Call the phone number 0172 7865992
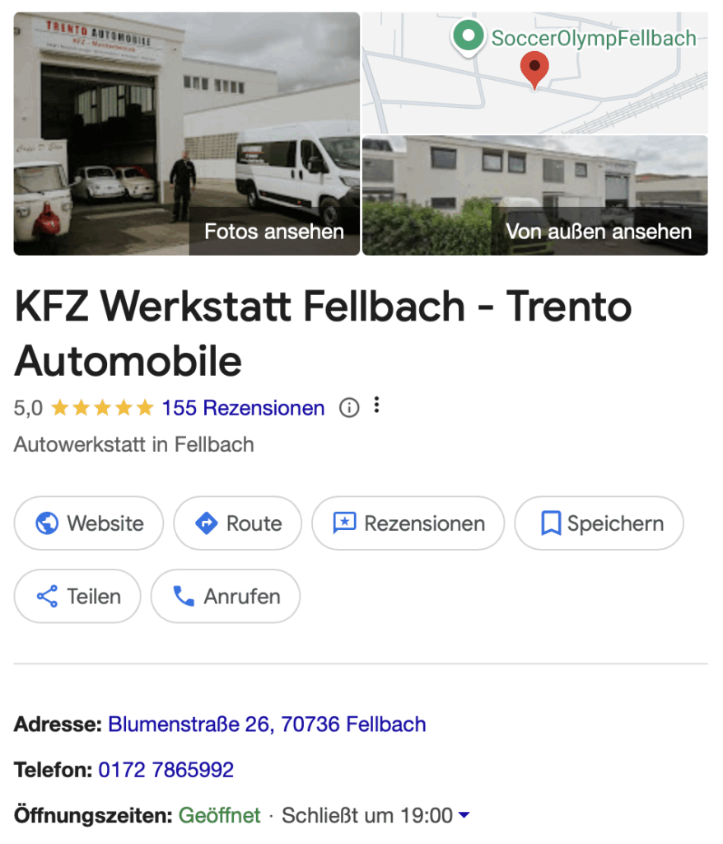The width and height of the screenshot is (723, 844). point(166,771)
